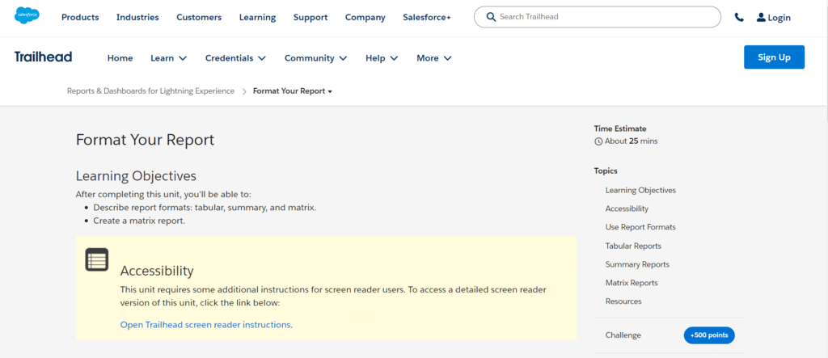Image resolution: width=828 pixels, height=358 pixels.
Task: Expand the Community dropdown
Action: coord(316,58)
